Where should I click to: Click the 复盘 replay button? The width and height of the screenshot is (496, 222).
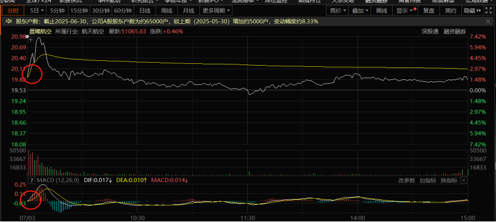429,10
